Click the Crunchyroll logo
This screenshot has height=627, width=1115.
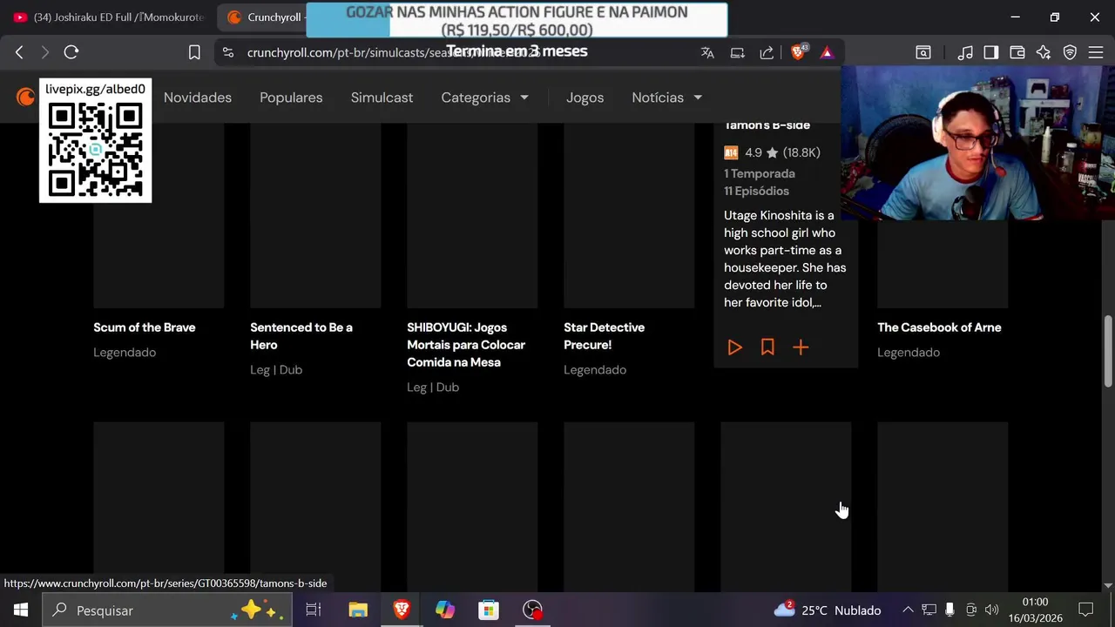point(26,97)
